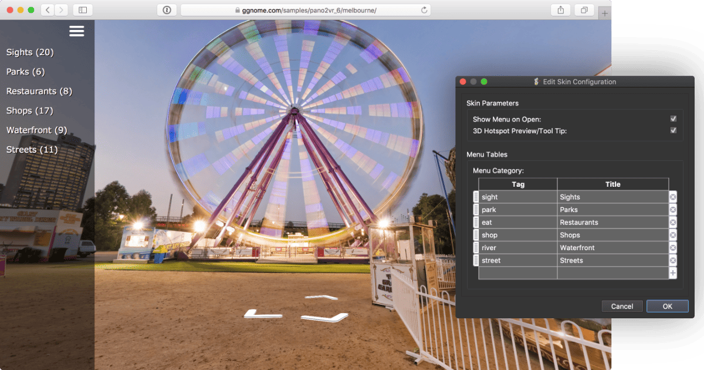Click the Share icon in the Safari toolbar

[560, 10]
